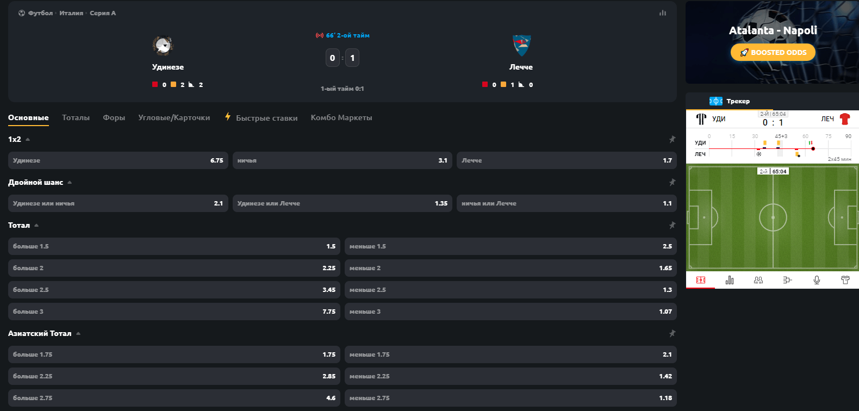Switch to the Тоталы tab
This screenshot has height=411, width=859.
pos(76,117)
